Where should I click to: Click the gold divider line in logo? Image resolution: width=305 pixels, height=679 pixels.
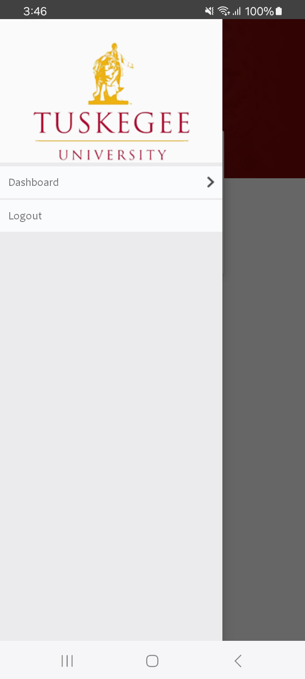click(x=112, y=140)
